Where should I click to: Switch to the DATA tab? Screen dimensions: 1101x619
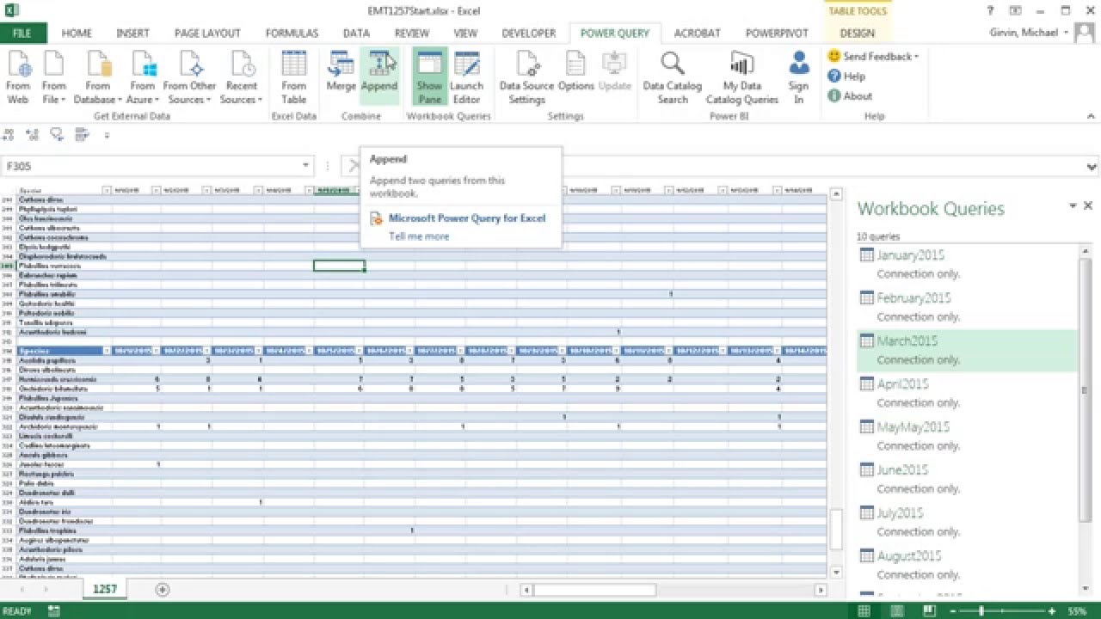[x=356, y=34]
